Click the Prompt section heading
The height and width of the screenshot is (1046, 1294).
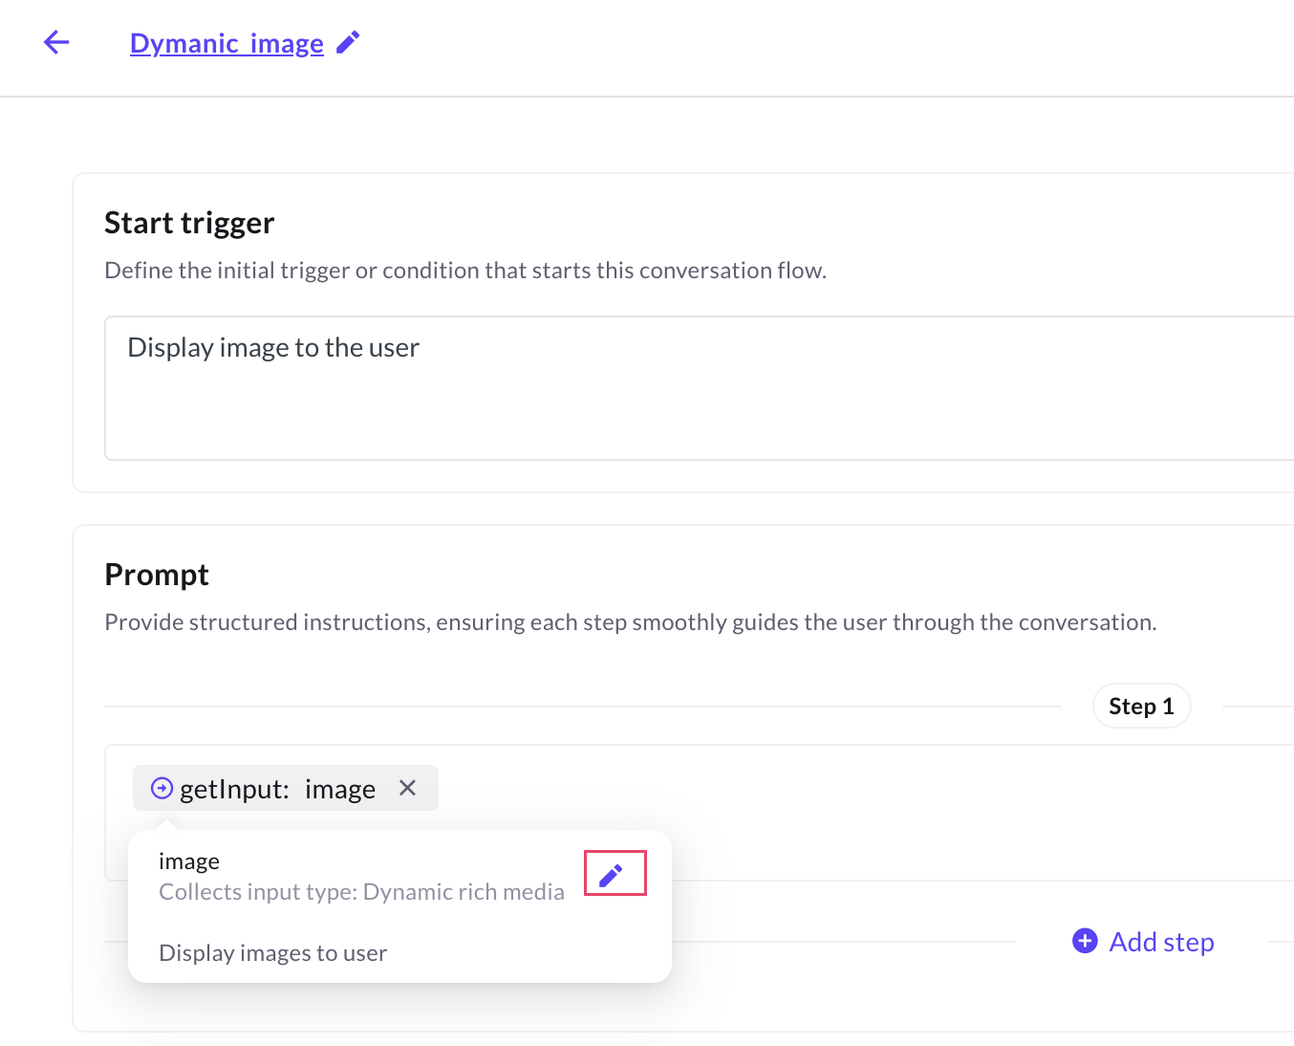(157, 575)
